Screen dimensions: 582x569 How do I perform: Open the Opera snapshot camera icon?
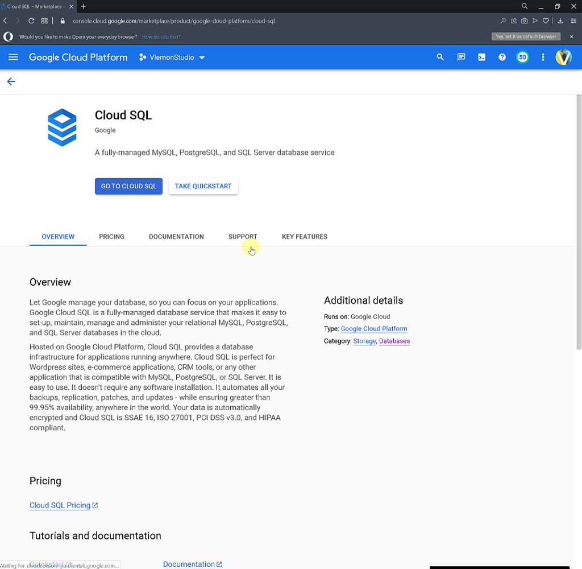coord(524,20)
